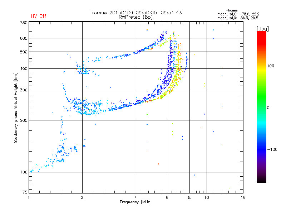Viewport: 286px width, 215px height.
Task: Click the x-axis label "10"
Action: point(207,197)
